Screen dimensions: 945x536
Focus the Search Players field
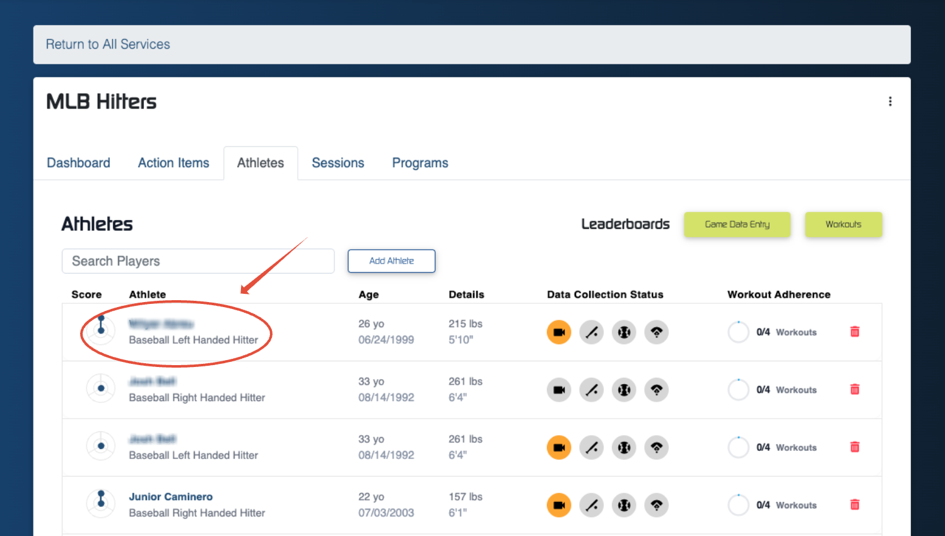[198, 261]
